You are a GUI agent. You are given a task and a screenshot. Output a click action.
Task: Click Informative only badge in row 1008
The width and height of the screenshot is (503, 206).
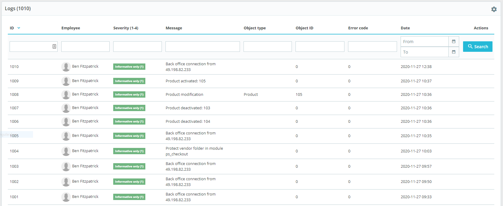(x=129, y=95)
